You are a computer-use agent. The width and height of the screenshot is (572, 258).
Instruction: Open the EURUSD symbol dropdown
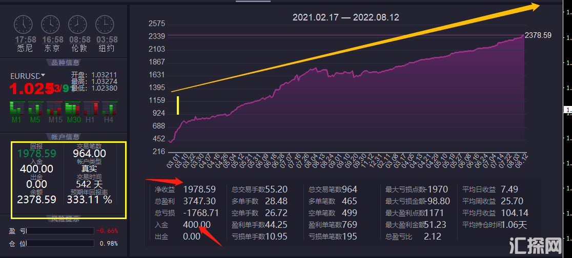click(x=43, y=76)
